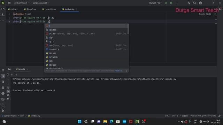Switch to recursion.py editor tab
Screen dimensions: 223x125
point(49,9)
